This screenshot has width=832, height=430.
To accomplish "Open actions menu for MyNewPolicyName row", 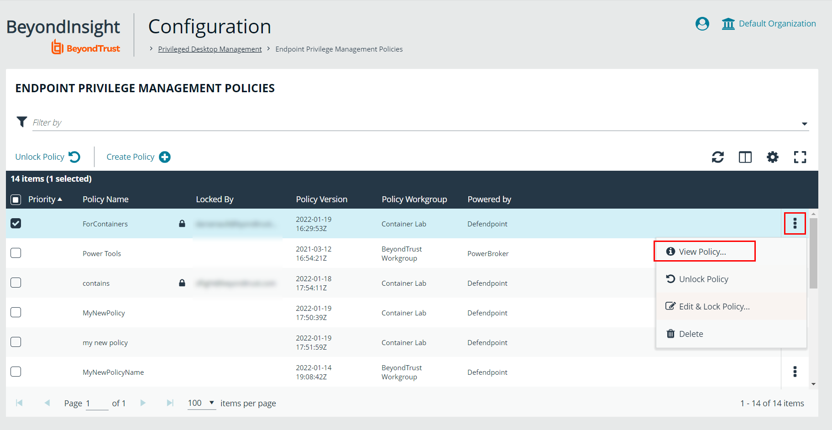I will tap(795, 372).
